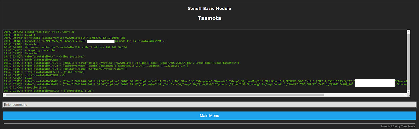Click the 'Project tasmota Tasmota Version' log line
This screenshot has width=419, height=129.
(64, 38)
